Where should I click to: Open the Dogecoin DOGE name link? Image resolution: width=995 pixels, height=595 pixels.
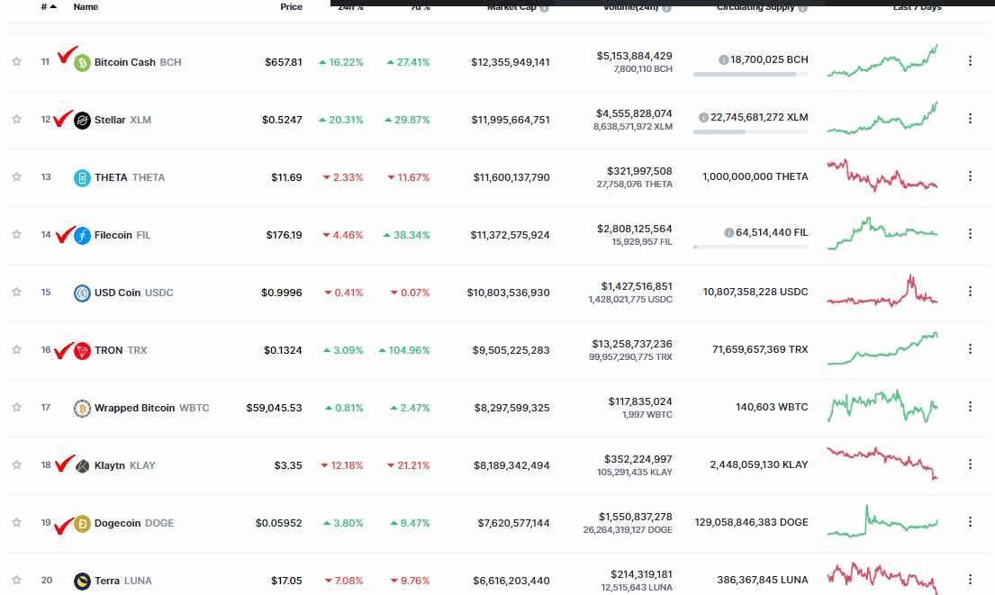[x=134, y=523]
